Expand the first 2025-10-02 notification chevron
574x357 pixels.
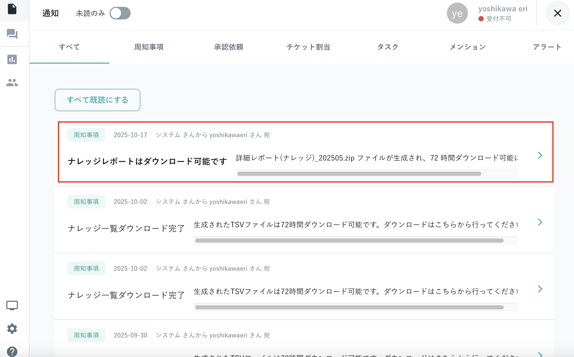(x=540, y=222)
